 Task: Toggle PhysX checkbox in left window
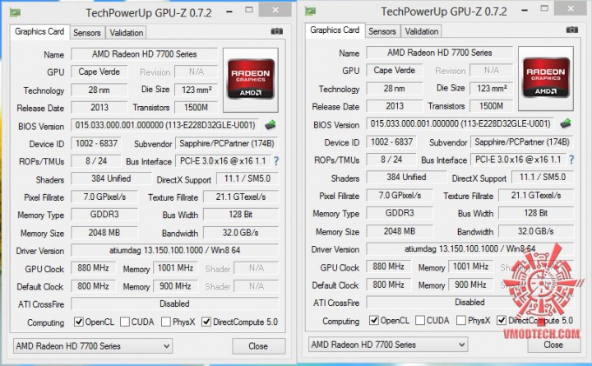pyautogui.click(x=166, y=322)
